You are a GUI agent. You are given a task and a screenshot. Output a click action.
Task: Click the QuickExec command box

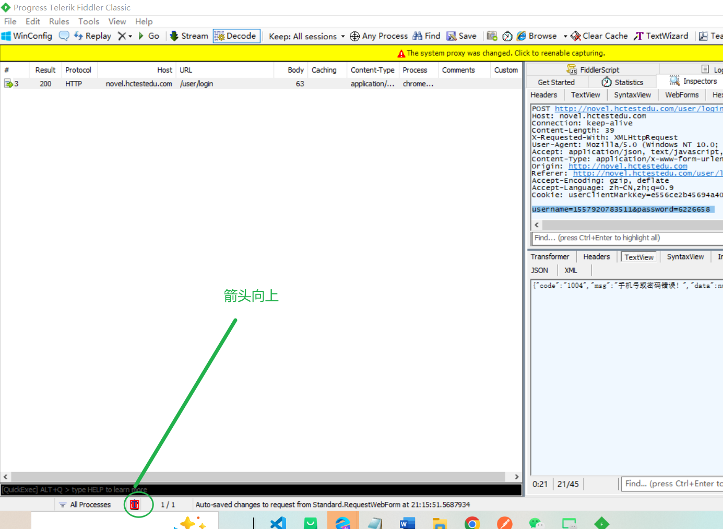261,489
